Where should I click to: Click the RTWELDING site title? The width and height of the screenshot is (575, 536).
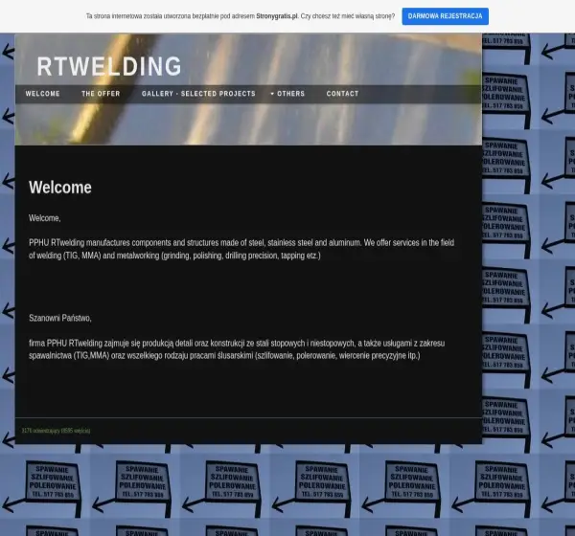pyautogui.click(x=109, y=66)
